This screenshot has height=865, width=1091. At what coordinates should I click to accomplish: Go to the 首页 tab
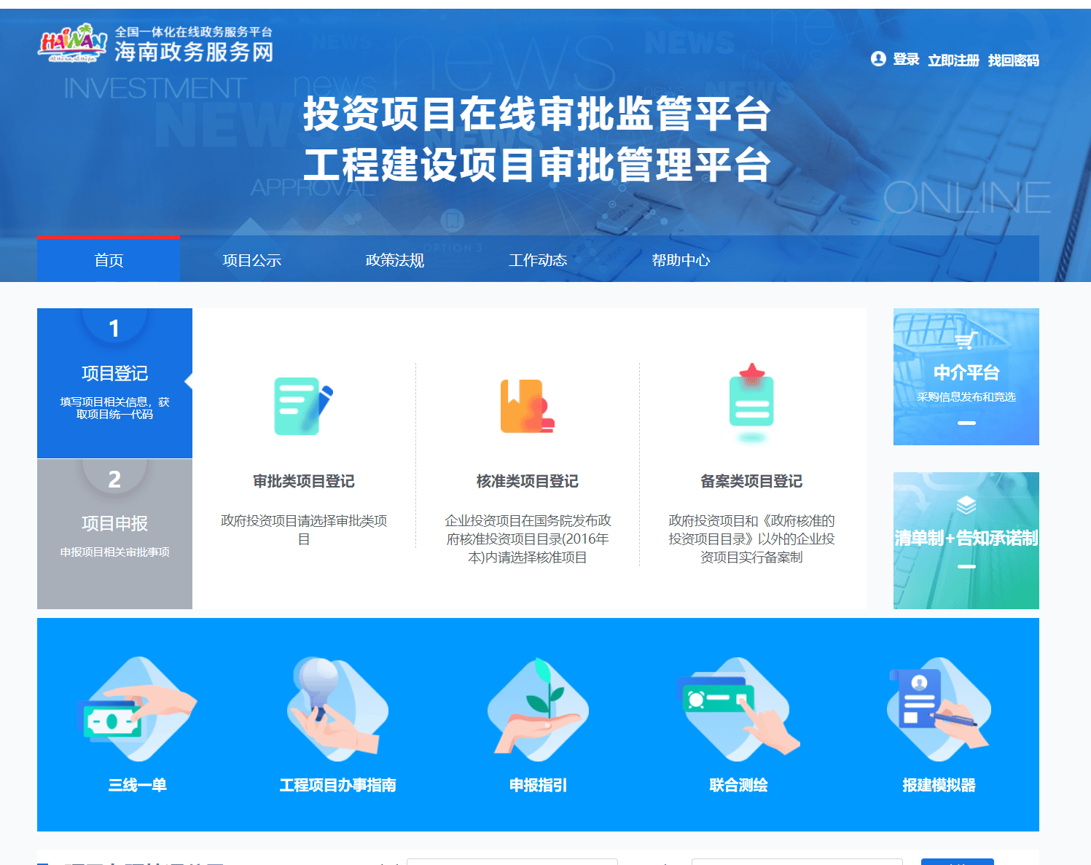pyautogui.click(x=109, y=259)
